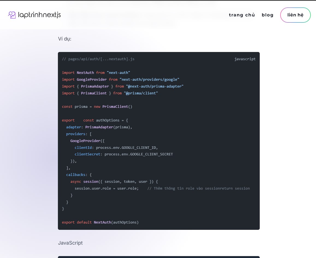This screenshot has height=258, width=316.
Task: Click the 'async session({ session, token, user })' line
Action: (114, 182)
